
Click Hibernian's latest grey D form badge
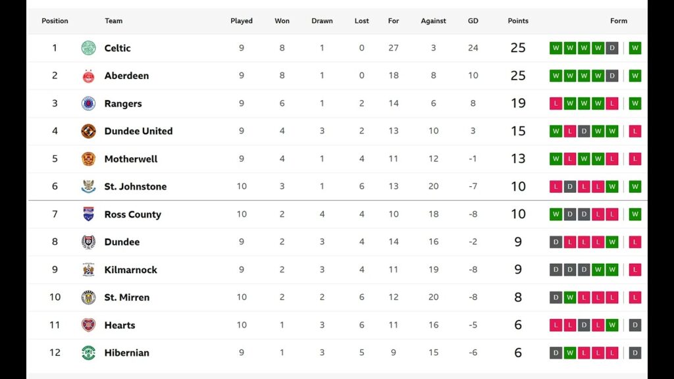pyautogui.click(x=635, y=353)
